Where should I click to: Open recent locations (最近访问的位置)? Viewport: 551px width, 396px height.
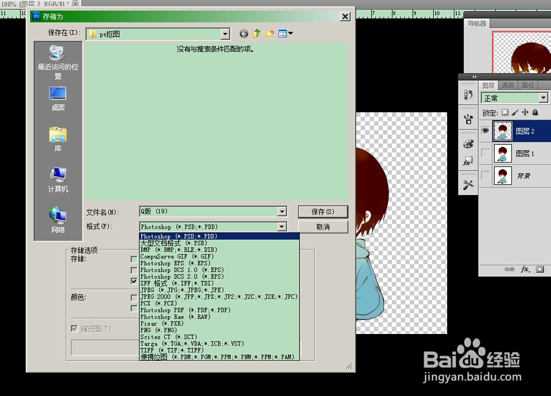pos(58,63)
